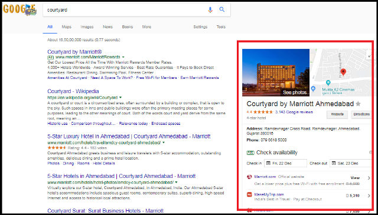Image resolution: width=378 pixels, height=215 pixels.
Task: Open search Tools
Action: (x=221, y=27)
